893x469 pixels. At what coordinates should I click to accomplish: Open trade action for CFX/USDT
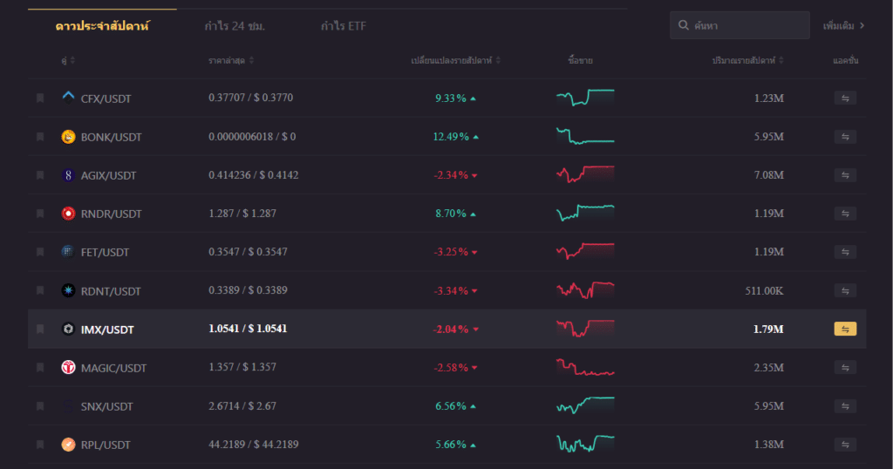click(845, 98)
